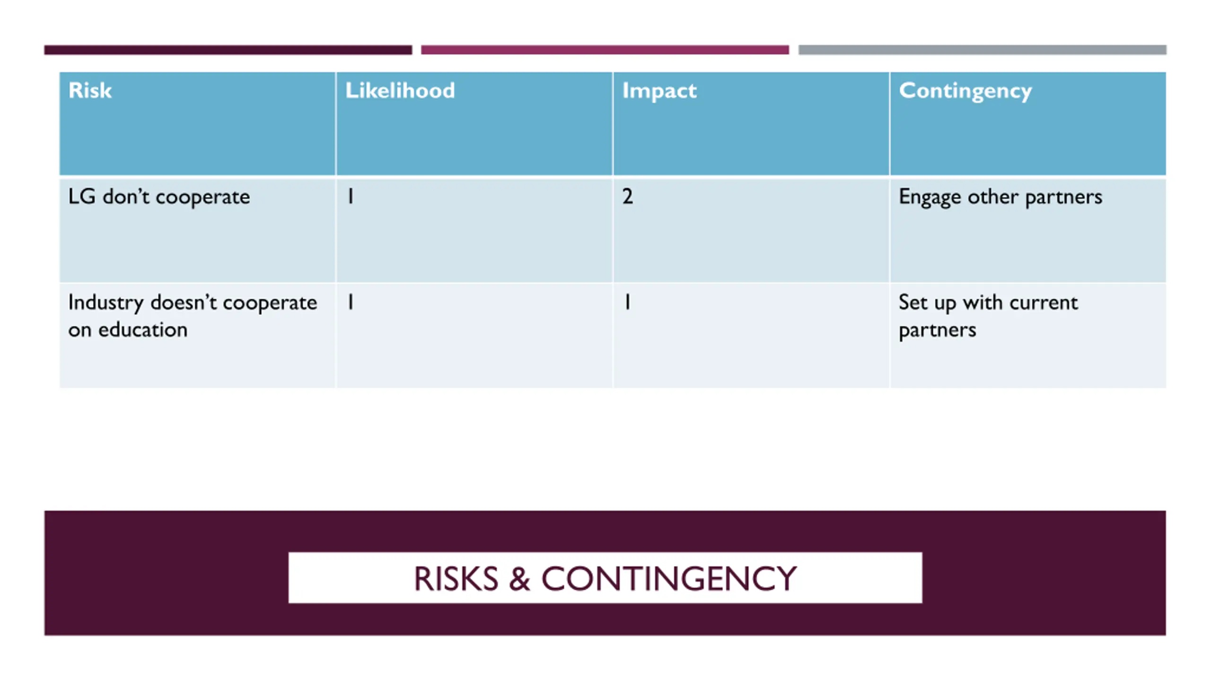Select 'Engage other partners' cell
The image size is (1211, 681).
(1028, 230)
